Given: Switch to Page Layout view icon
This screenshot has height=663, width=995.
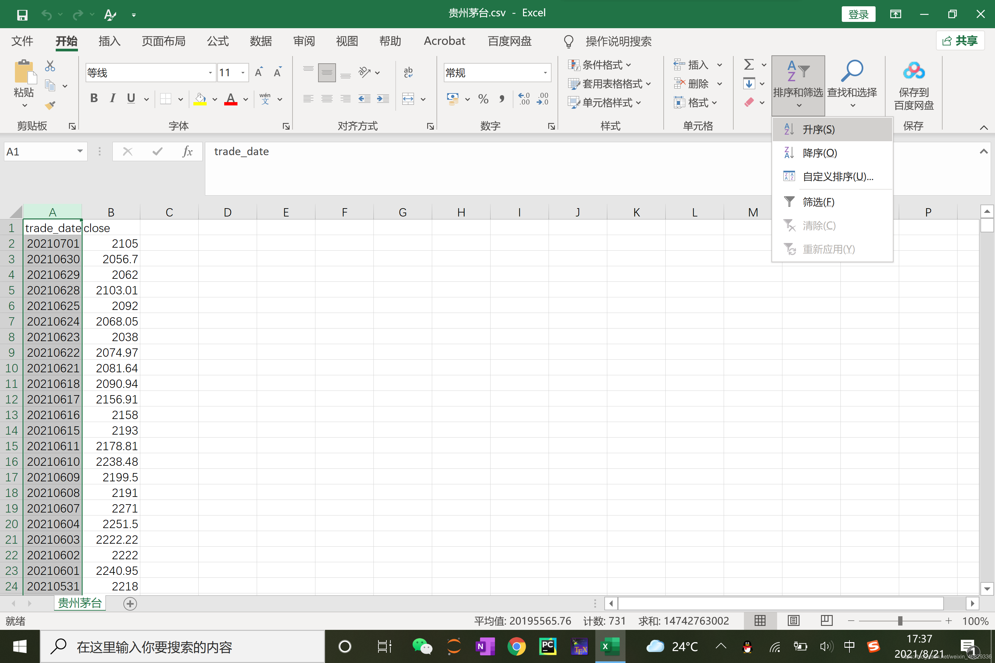Looking at the screenshot, I should click(793, 621).
